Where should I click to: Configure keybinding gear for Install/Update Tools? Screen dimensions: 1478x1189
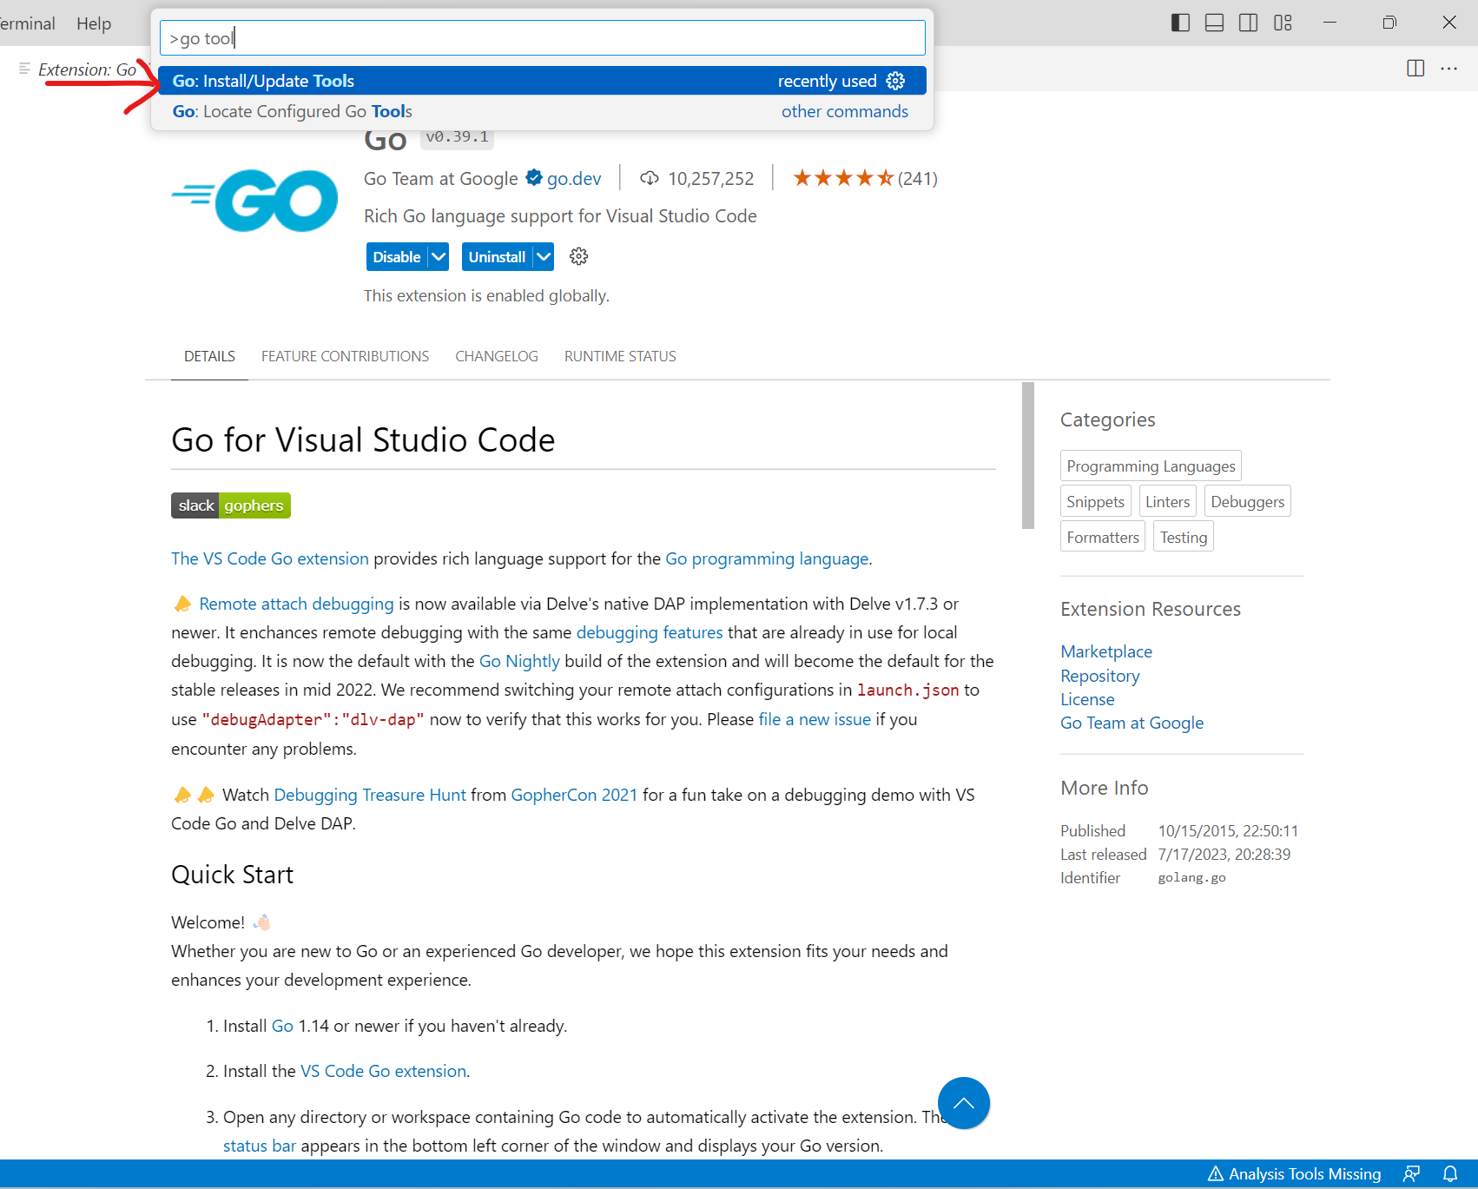point(895,81)
